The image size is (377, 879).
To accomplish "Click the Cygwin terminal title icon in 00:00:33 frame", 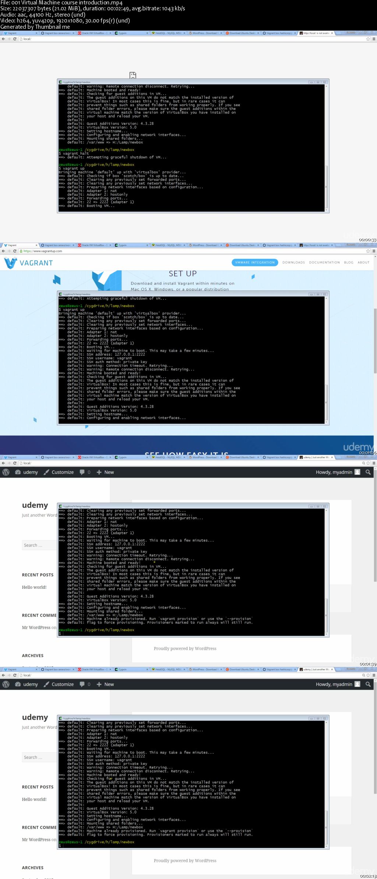I will pyautogui.click(x=60, y=82).
